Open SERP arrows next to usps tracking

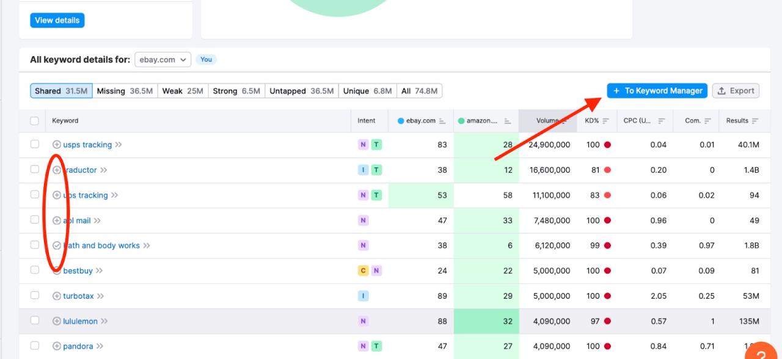click(x=119, y=145)
